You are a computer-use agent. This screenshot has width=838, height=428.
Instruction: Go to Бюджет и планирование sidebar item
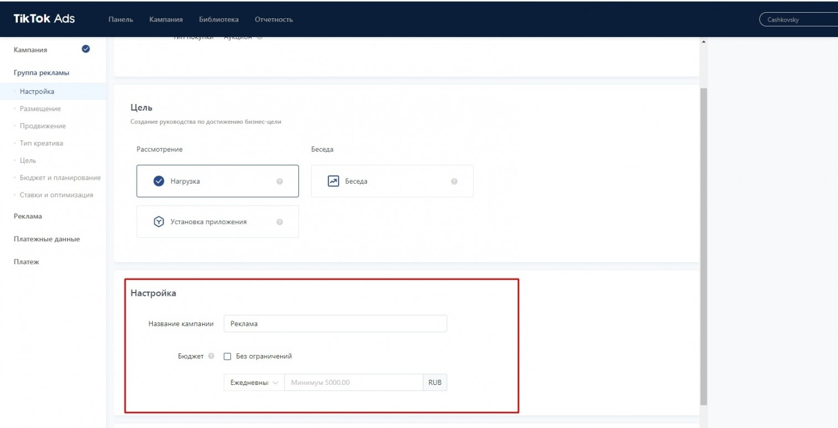point(60,178)
